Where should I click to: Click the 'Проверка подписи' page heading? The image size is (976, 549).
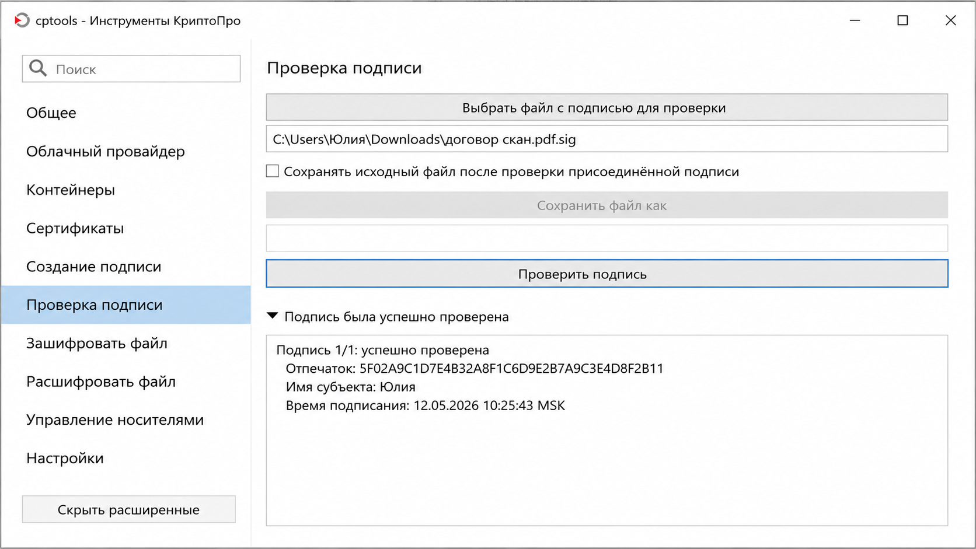[x=344, y=68]
